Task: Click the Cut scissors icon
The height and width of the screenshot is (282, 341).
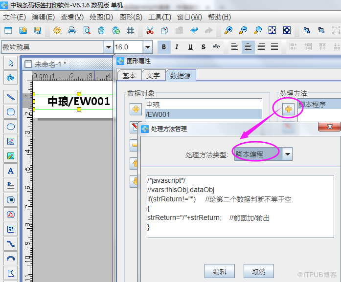Action: click(150, 30)
